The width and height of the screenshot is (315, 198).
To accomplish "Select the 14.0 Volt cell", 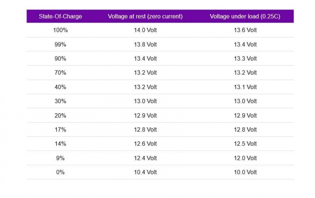I will coord(146,30).
